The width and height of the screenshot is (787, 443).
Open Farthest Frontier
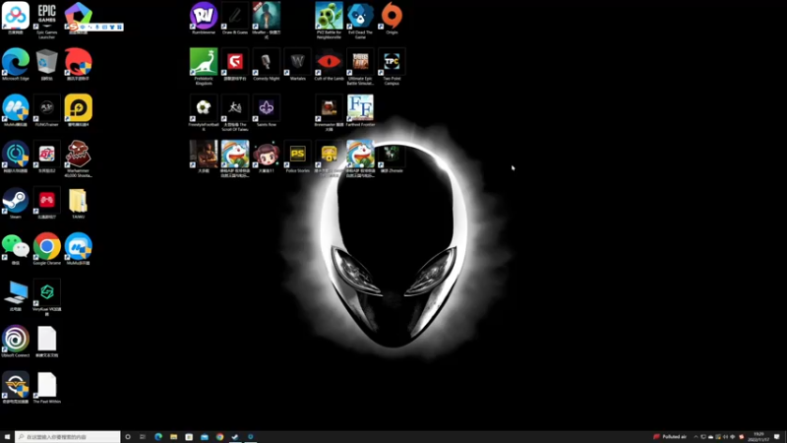360,110
